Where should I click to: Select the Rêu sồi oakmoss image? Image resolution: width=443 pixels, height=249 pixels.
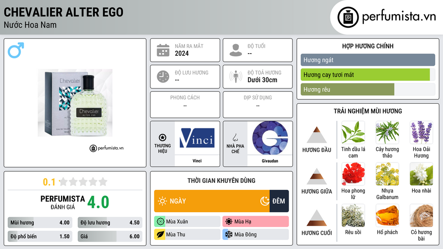tap(353, 215)
